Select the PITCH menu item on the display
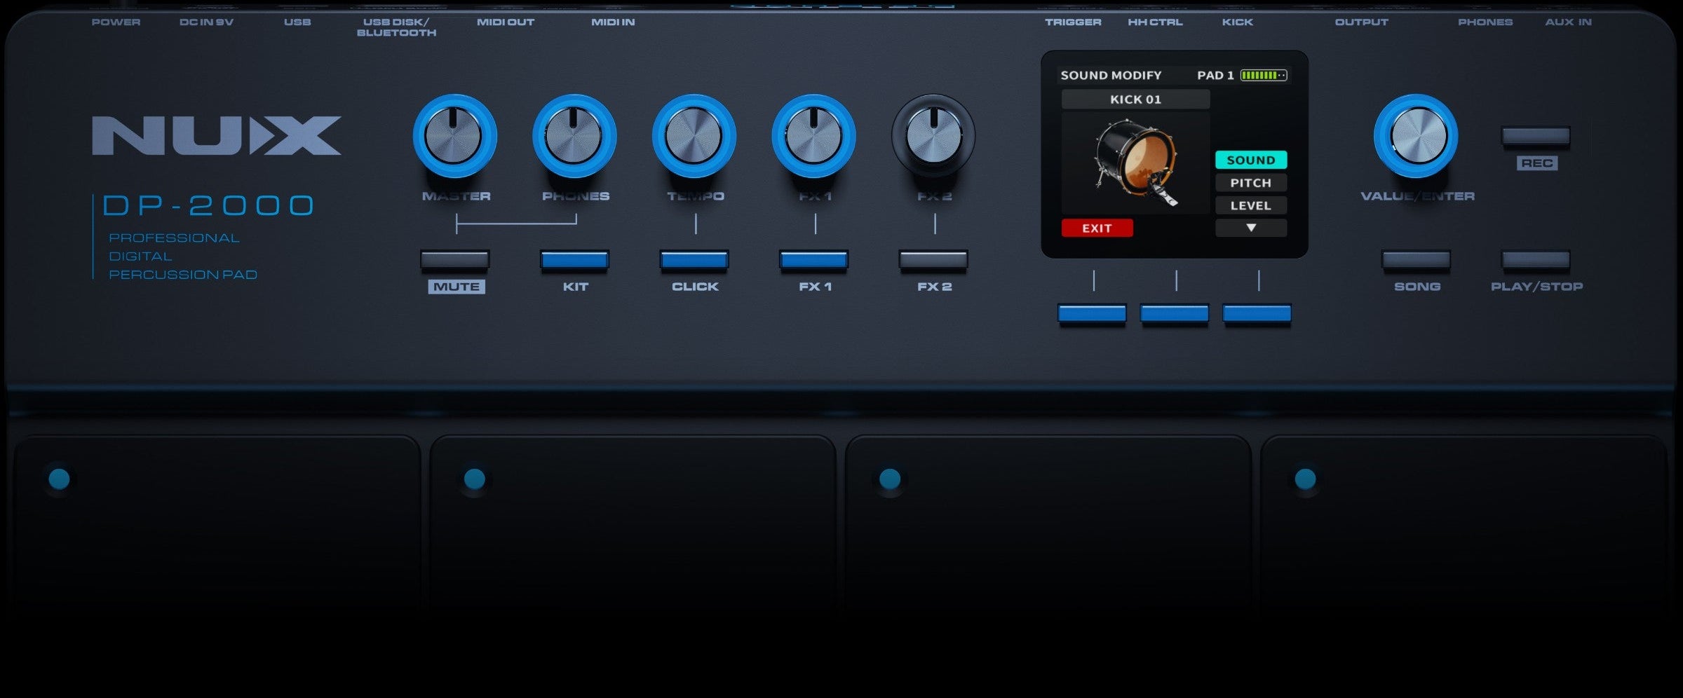 point(1251,183)
